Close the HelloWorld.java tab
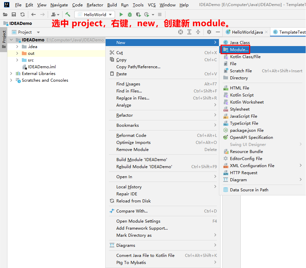 [x=266, y=32]
